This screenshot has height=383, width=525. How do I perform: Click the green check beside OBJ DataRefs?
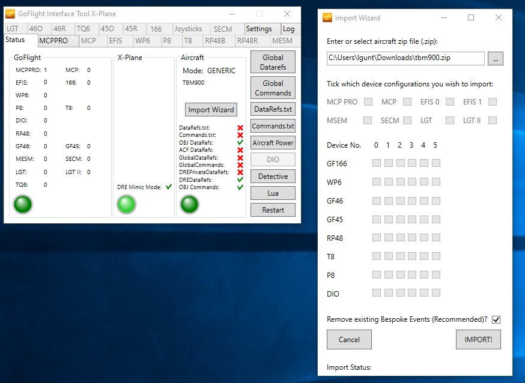pos(240,143)
